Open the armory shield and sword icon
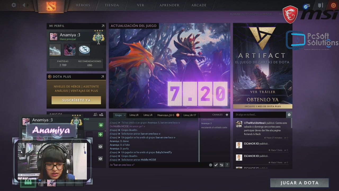The height and width of the screenshot is (191, 339). pyautogui.click(x=321, y=5)
